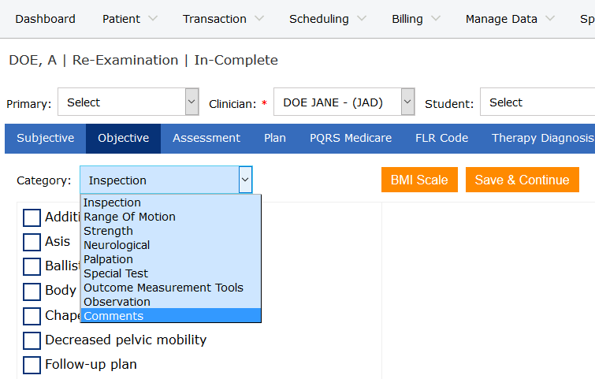This screenshot has height=379, width=595.
Task: Open the PQRS Medicare tab
Action: [350, 138]
